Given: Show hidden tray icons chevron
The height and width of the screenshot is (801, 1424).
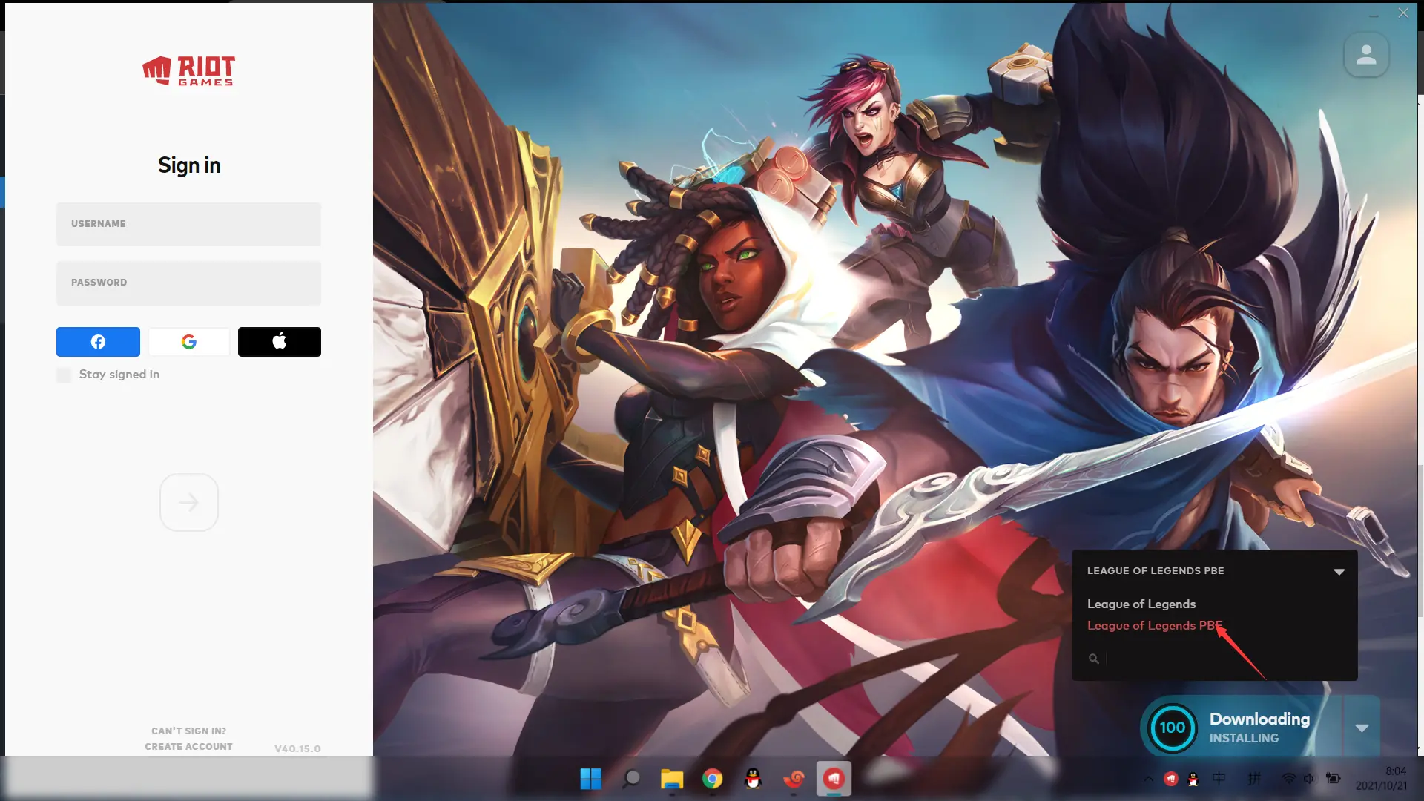Looking at the screenshot, I should click(1149, 779).
